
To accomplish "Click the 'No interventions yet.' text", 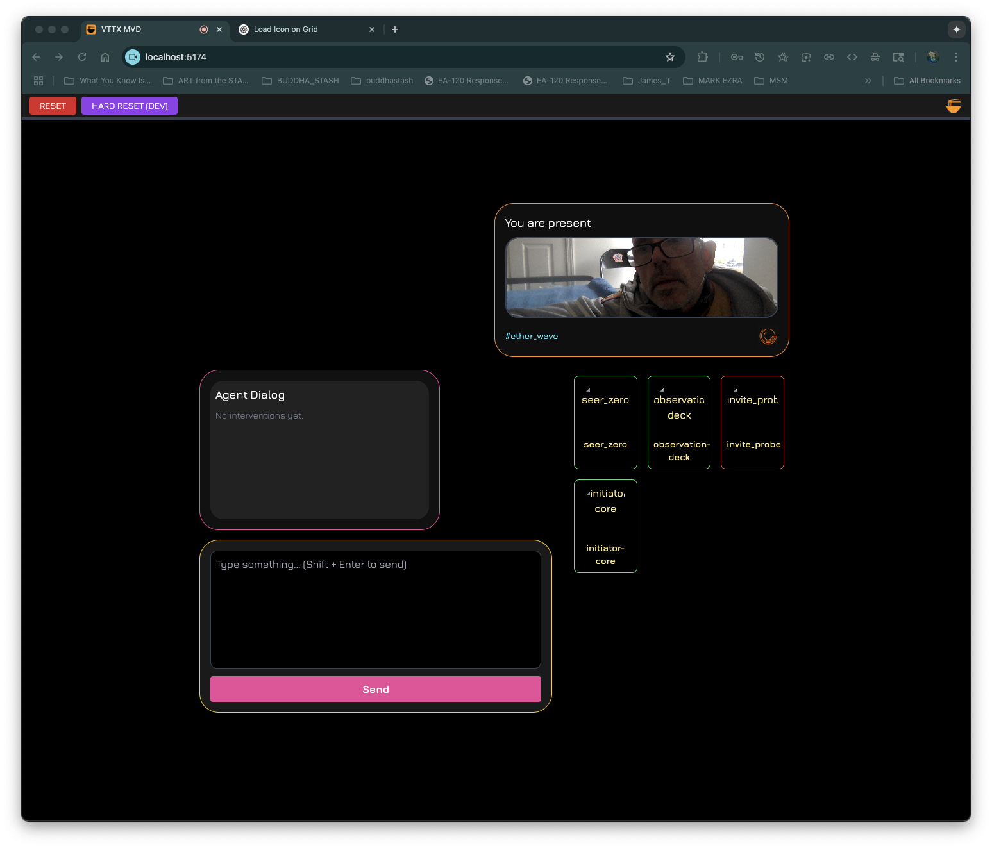I will point(259,415).
